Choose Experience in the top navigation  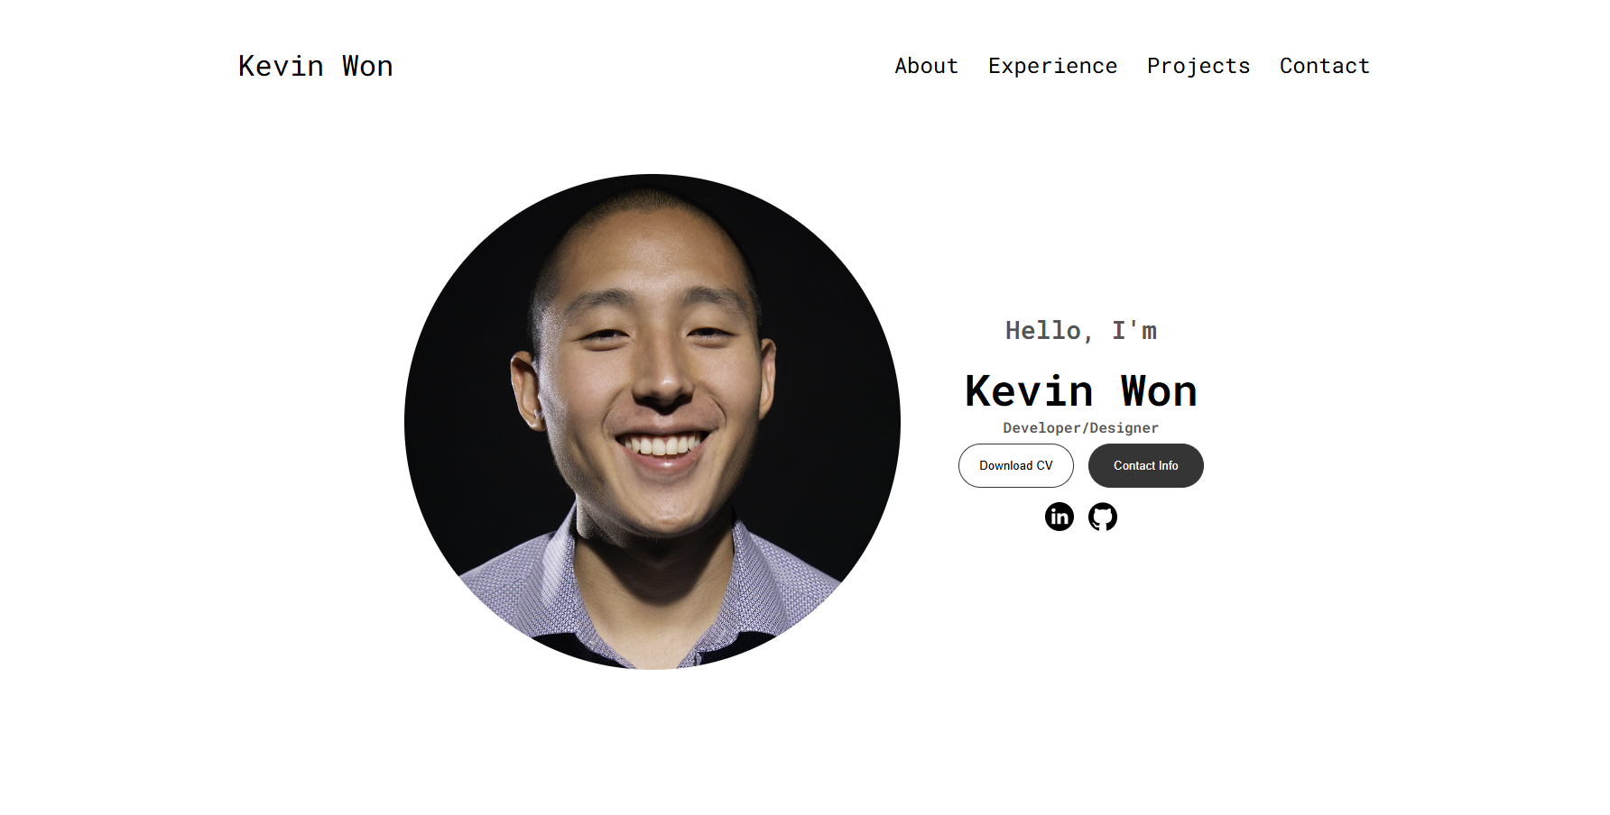[x=1052, y=66]
